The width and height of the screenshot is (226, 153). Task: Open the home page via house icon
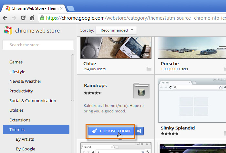point(32,18)
